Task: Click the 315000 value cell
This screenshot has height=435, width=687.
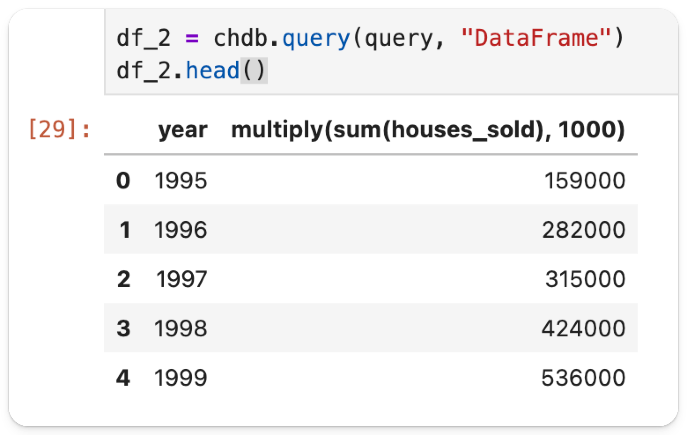Action: click(x=585, y=279)
